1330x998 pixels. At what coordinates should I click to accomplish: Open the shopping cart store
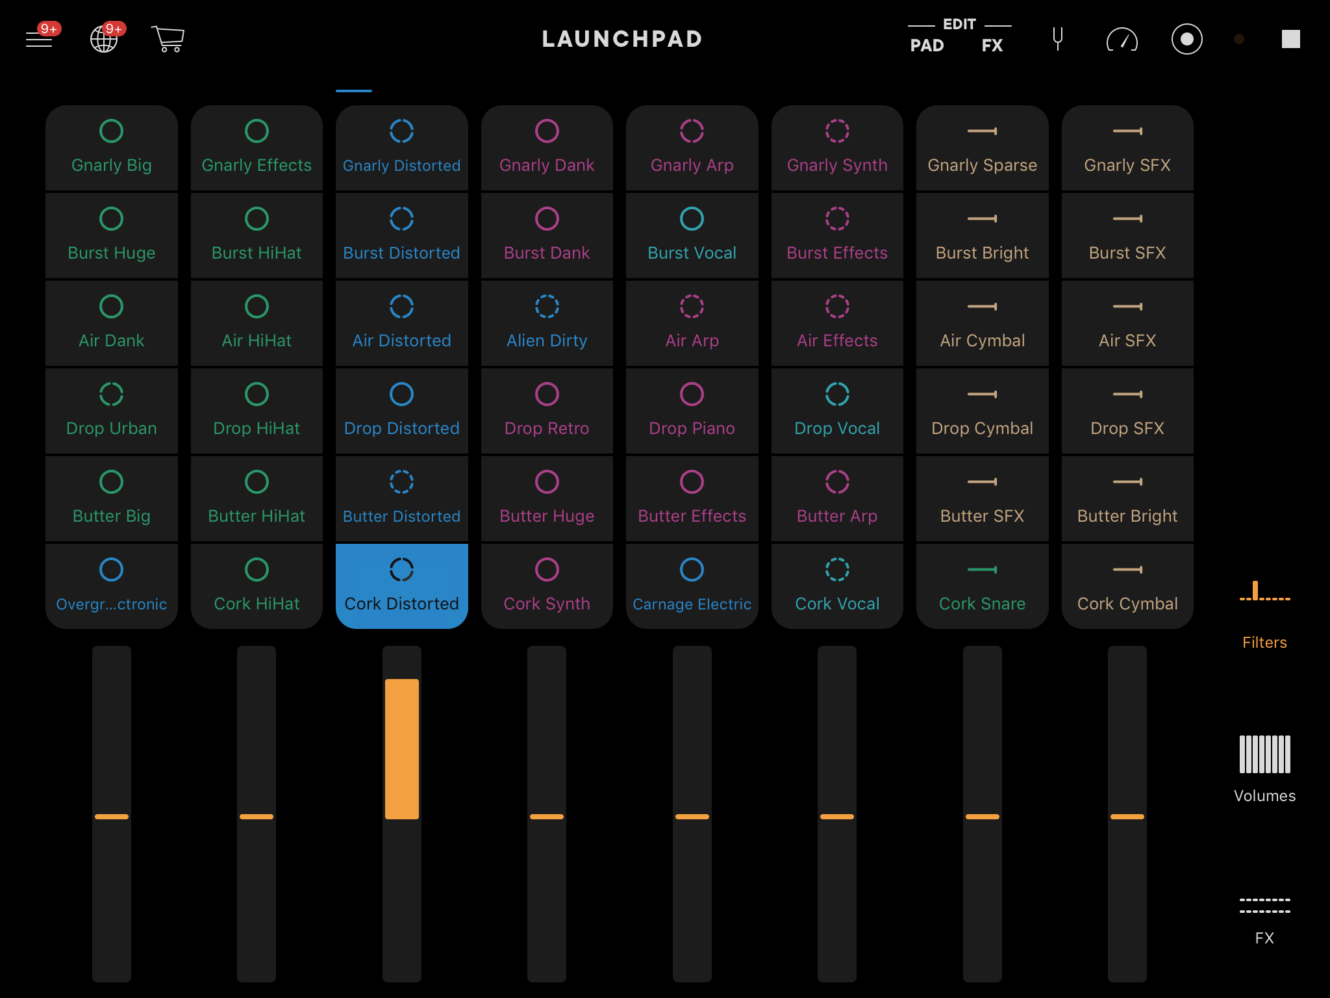pyautogui.click(x=168, y=39)
